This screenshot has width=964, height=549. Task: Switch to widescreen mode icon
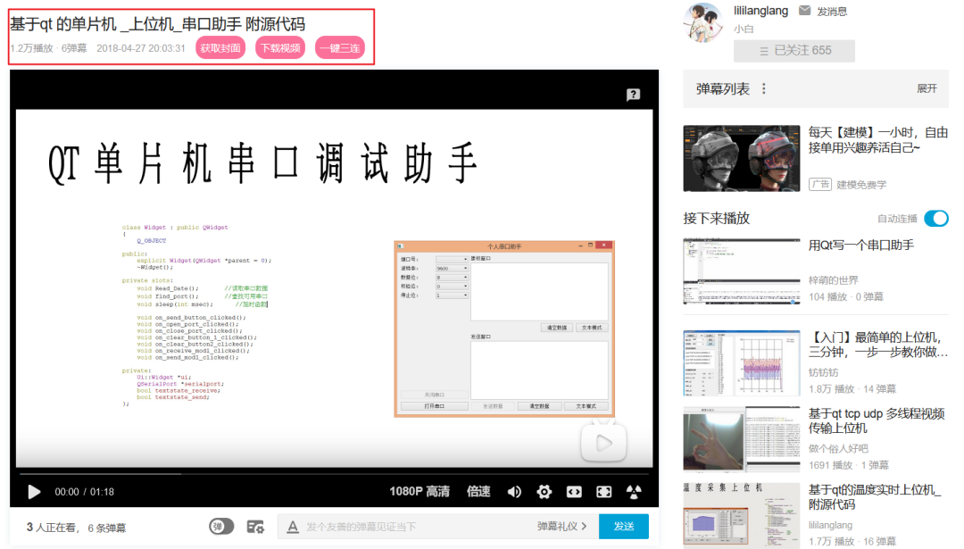[574, 492]
